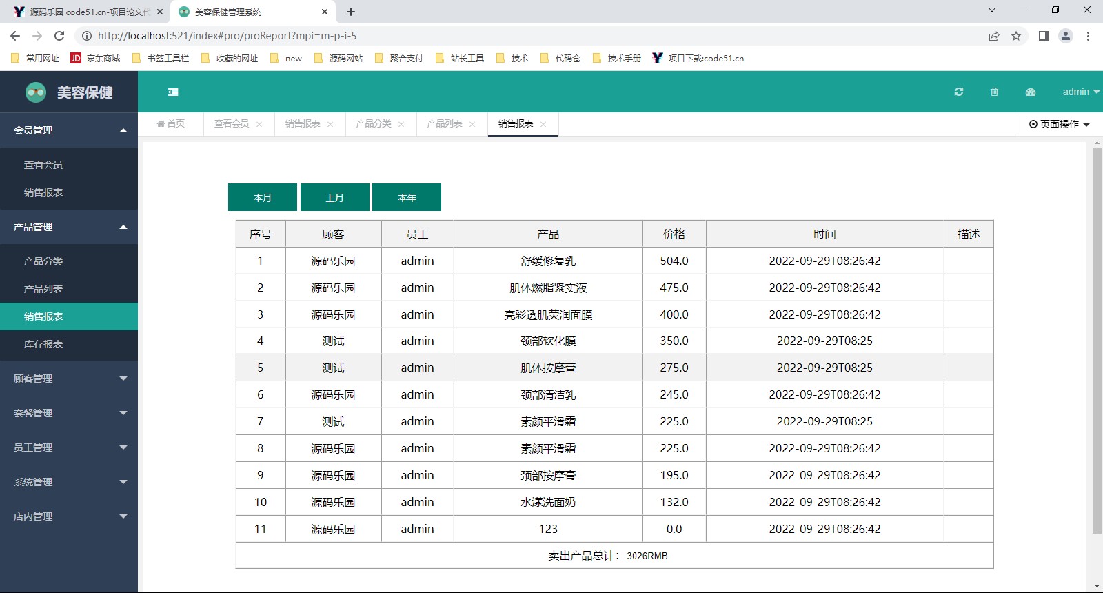Image resolution: width=1103 pixels, height=593 pixels.
Task: Close the 源码乐园 browser tab
Action: 159,12
